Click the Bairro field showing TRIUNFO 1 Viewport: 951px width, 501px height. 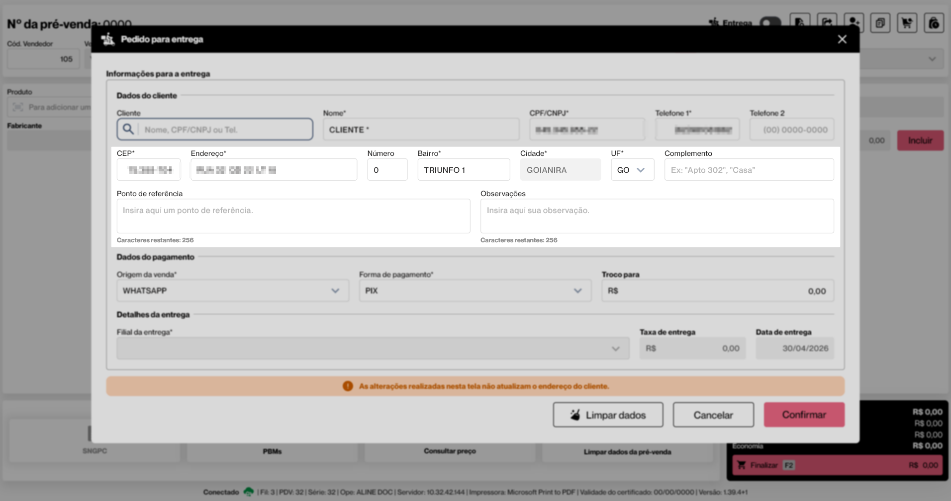click(x=464, y=170)
